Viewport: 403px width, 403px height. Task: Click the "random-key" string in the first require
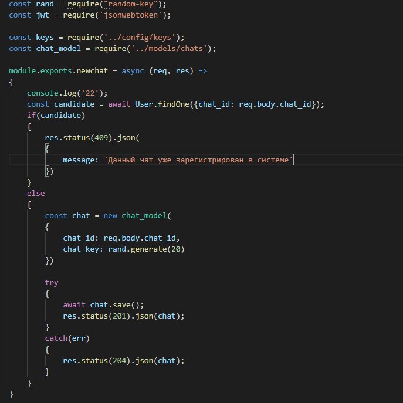point(130,4)
